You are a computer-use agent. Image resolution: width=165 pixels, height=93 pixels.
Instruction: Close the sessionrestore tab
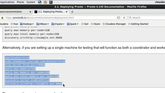(x=30, y=12)
